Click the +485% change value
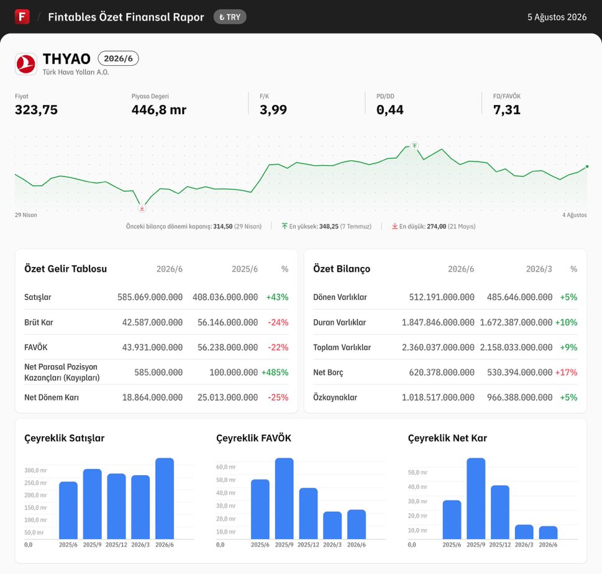Screen dimensions: 602x574 coord(275,373)
